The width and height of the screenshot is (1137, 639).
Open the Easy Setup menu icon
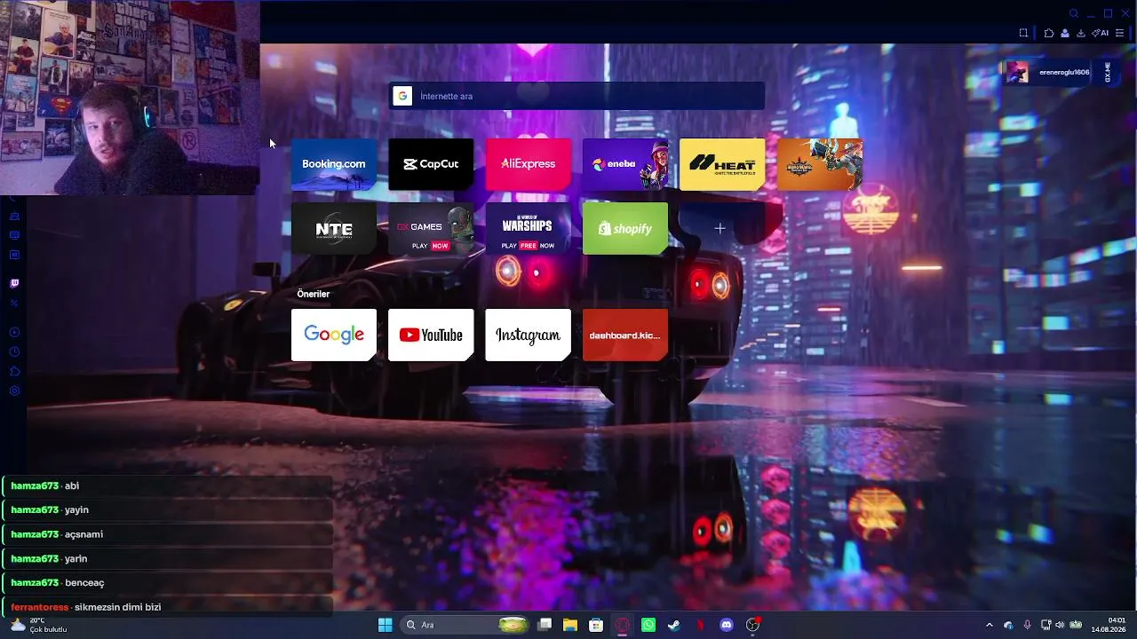pos(1119,33)
